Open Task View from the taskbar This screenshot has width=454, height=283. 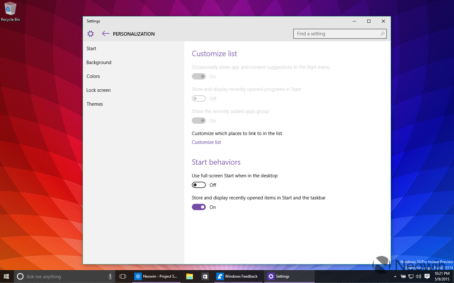coord(123,276)
